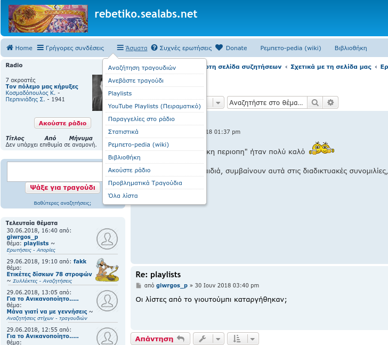Click the 'Απάντηση' reply button

pos(160,339)
